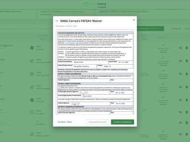Download the waiver document
The width and height of the screenshot is (190, 142).
tap(98, 122)
